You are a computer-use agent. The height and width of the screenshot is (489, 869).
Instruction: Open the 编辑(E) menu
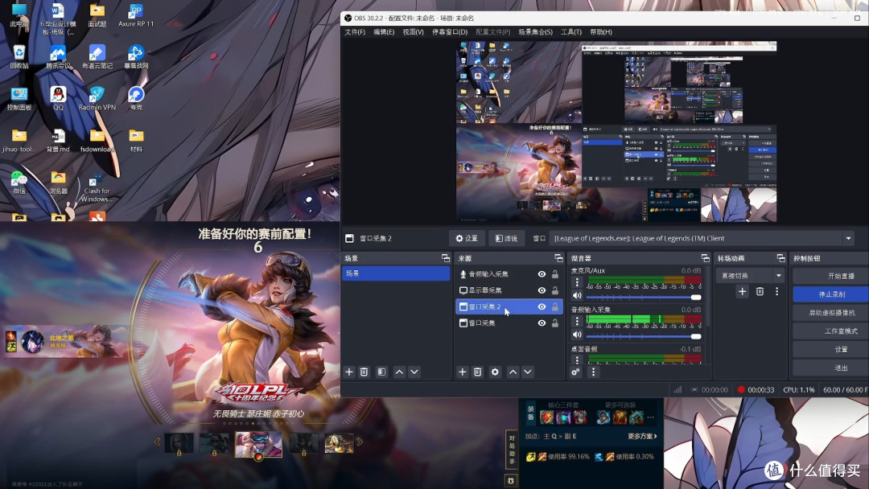(x=384, y=32)
